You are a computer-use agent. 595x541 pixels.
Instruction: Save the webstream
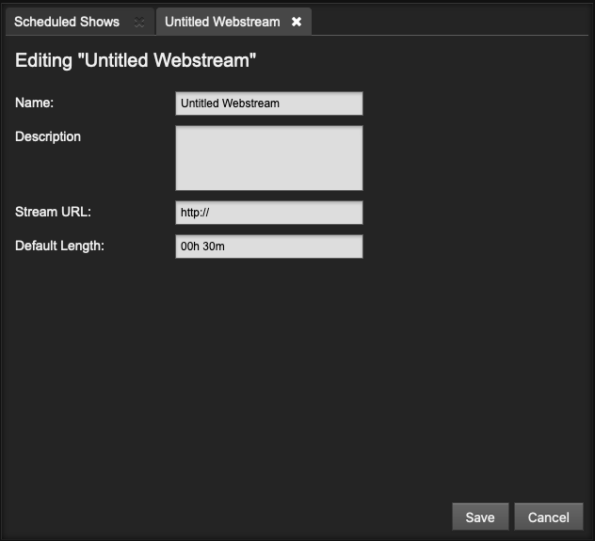tap(480, 517)
